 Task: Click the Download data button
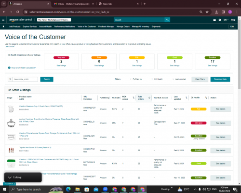coord(220,79)
